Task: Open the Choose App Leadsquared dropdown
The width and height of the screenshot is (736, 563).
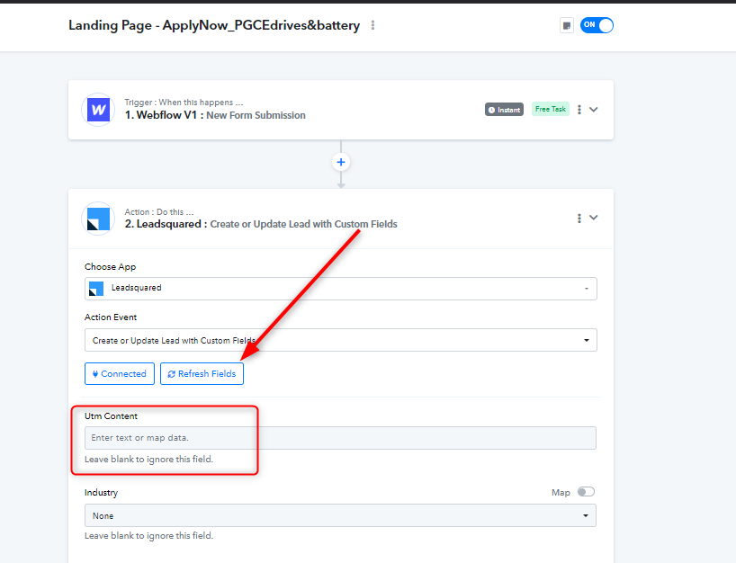Action: tap(341, 289)
